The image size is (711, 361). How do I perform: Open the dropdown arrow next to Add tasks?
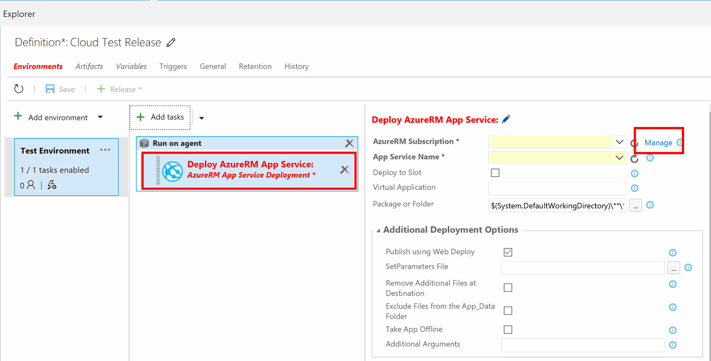pyautogui.click(x=201, y=118)
